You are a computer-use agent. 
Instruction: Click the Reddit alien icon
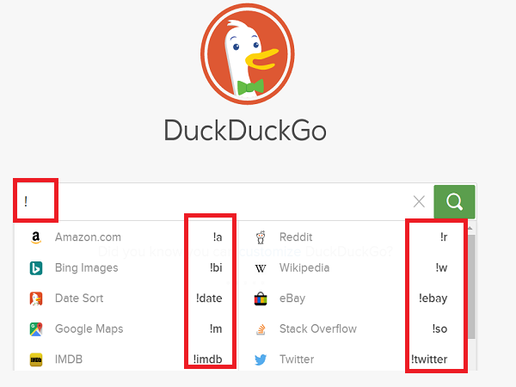(261, 237)
